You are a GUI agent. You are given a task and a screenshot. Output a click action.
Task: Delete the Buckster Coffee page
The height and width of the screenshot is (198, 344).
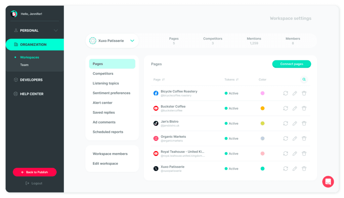click(304, 108)
